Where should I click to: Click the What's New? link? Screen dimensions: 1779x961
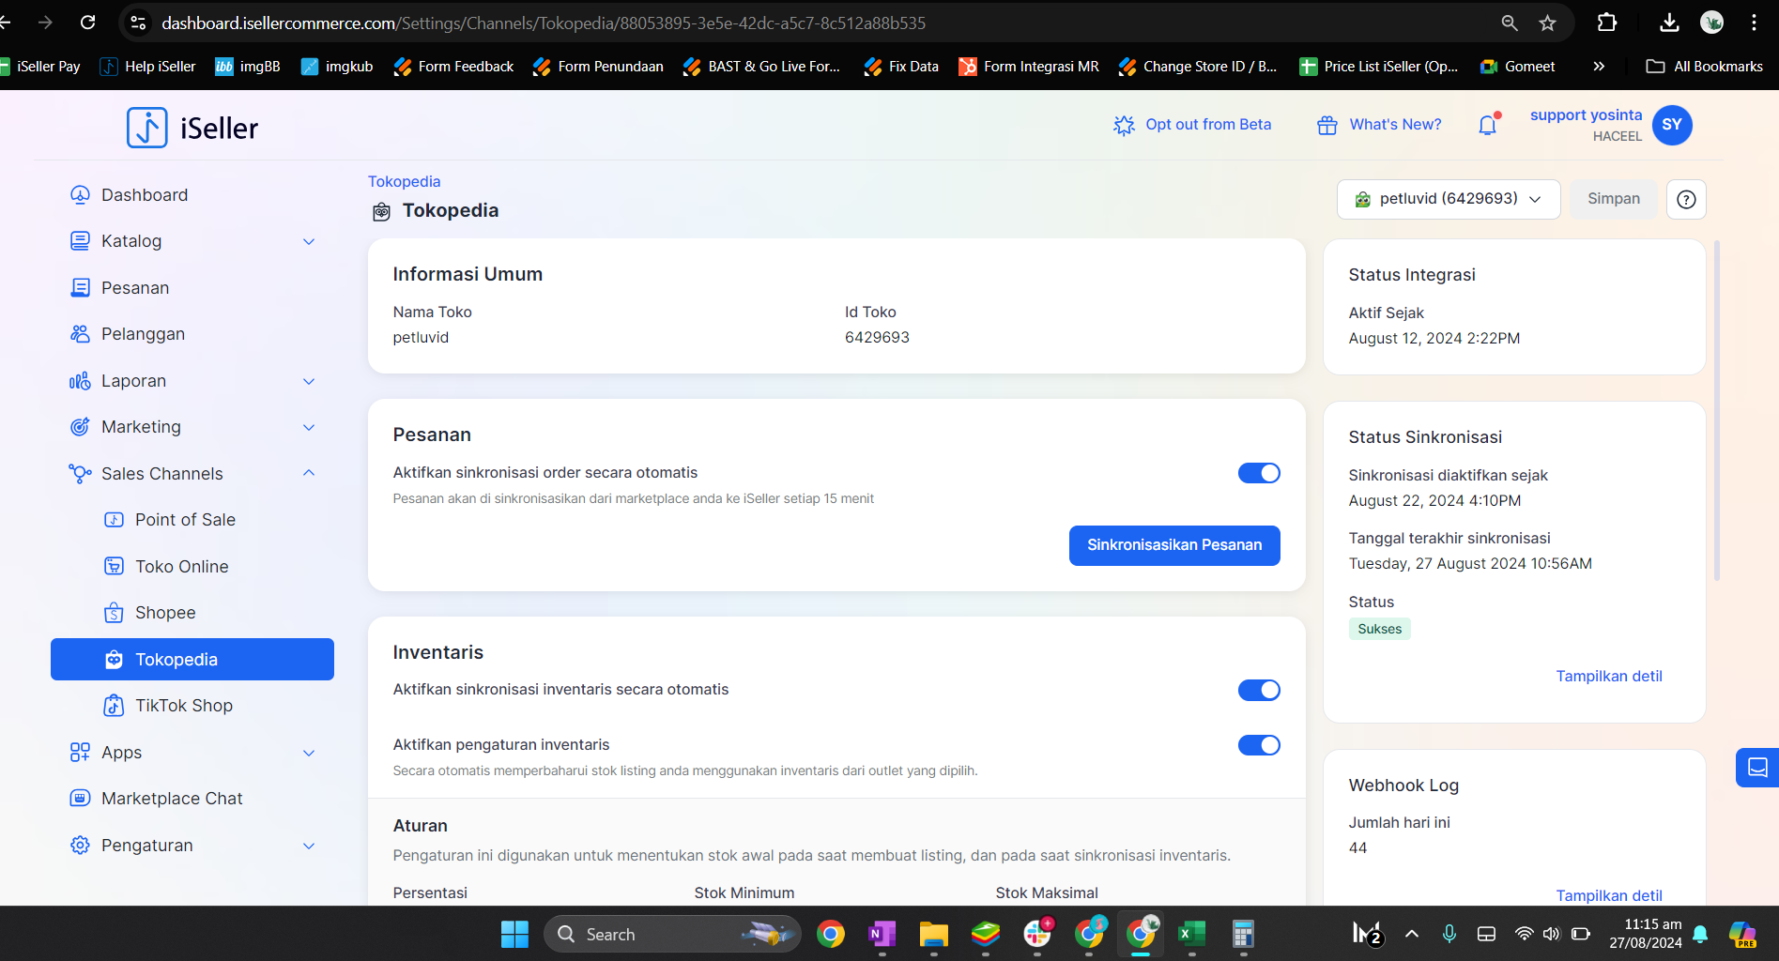coord(1395,125)
